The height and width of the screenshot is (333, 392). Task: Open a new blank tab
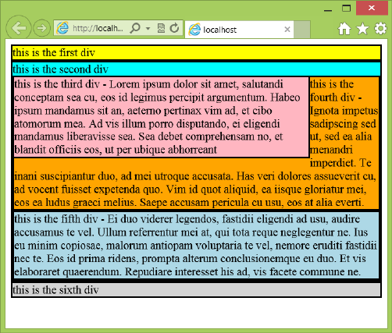point(302,30)
